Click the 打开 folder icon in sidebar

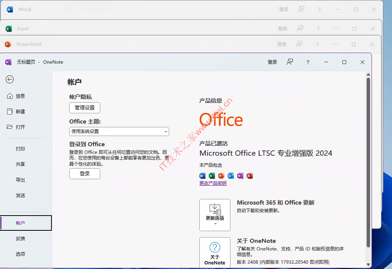10,127
